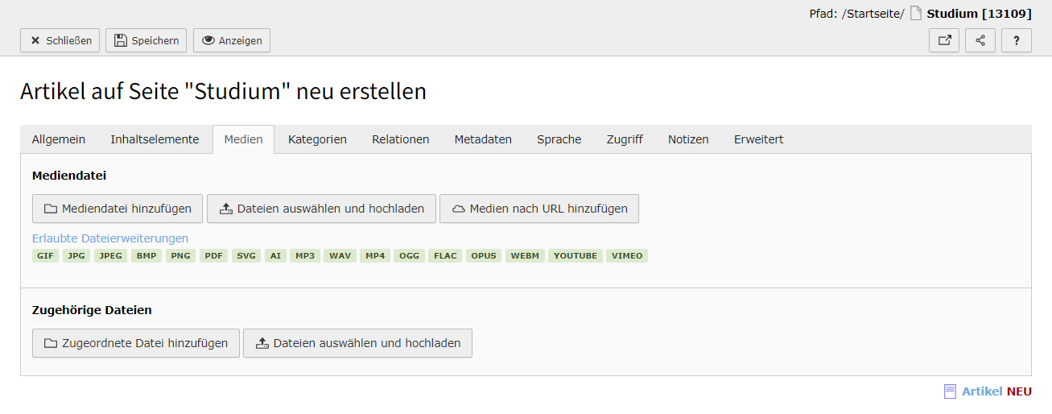The image size is (1052, 414).
Task: Select the Zugriff tab
Action: coord(625,139)
